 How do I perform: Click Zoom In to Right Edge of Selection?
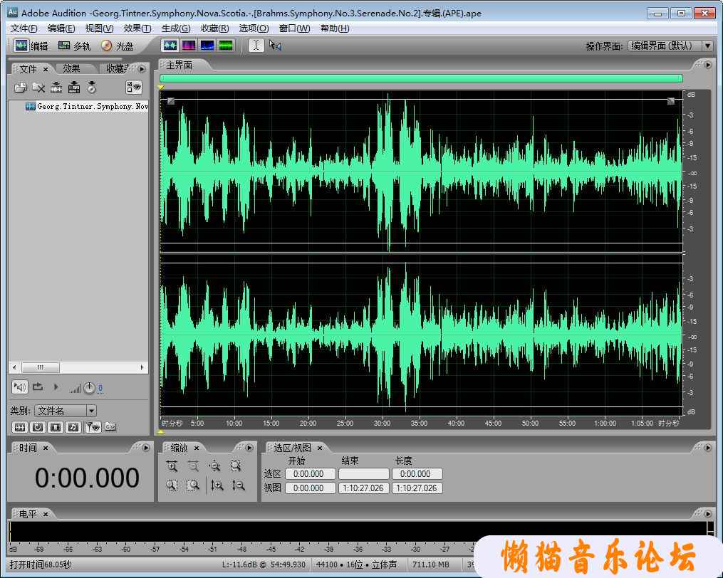pyautogui.click(x=193, y=485)
